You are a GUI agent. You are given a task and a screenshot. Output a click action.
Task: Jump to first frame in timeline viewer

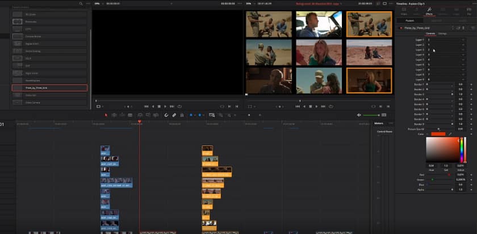coord(298,107)
